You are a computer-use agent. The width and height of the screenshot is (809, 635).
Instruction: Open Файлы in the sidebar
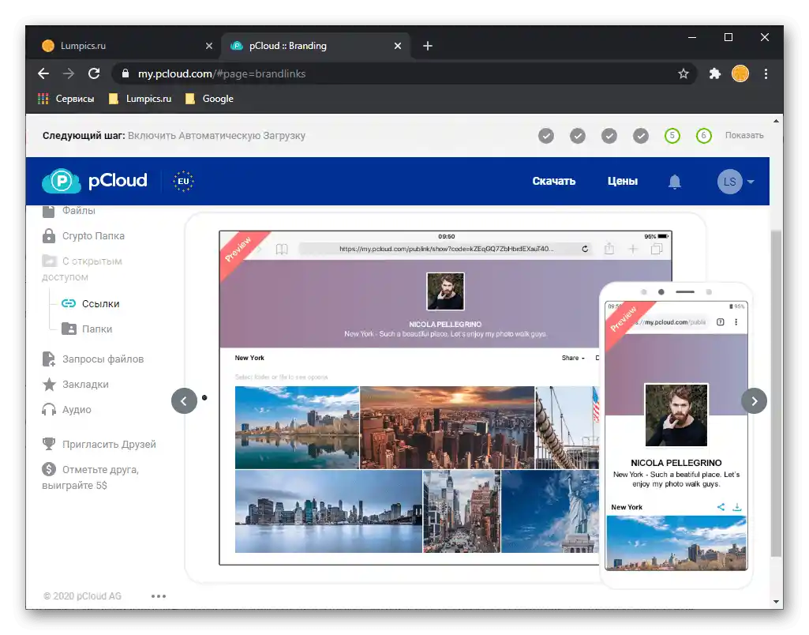tap(69, 210)
